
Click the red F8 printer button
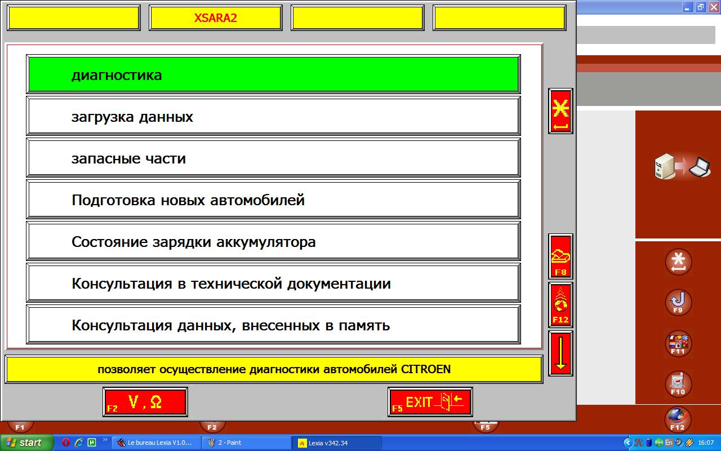560,257
